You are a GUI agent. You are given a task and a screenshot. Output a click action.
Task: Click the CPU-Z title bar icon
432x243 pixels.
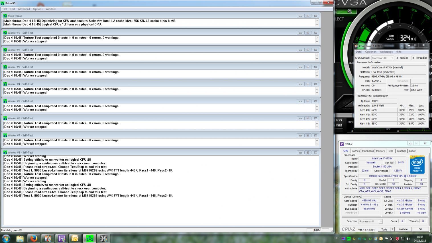coord(342,144)
